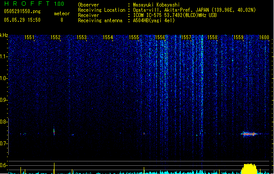Click the ICOM IC-575 receiver text
The height and width of the screenshot is (174, 274).
(x=175, y=15)
